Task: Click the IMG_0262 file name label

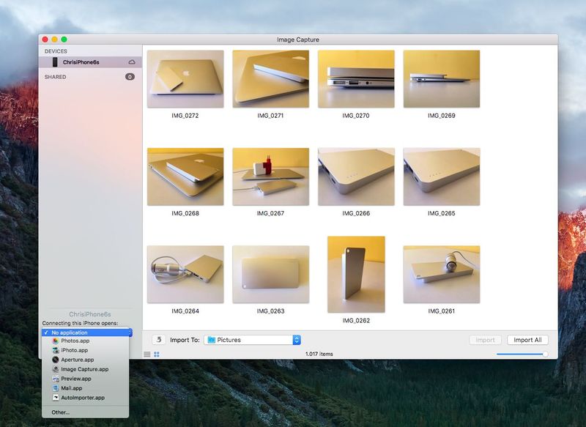Action: (356, 321)
